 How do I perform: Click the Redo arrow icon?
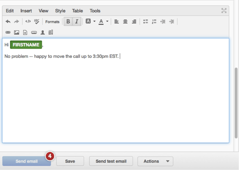tap(16, 22)
